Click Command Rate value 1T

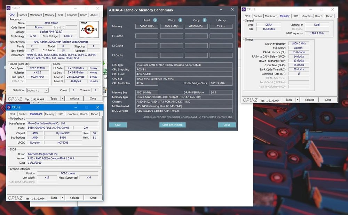(299, 74)
